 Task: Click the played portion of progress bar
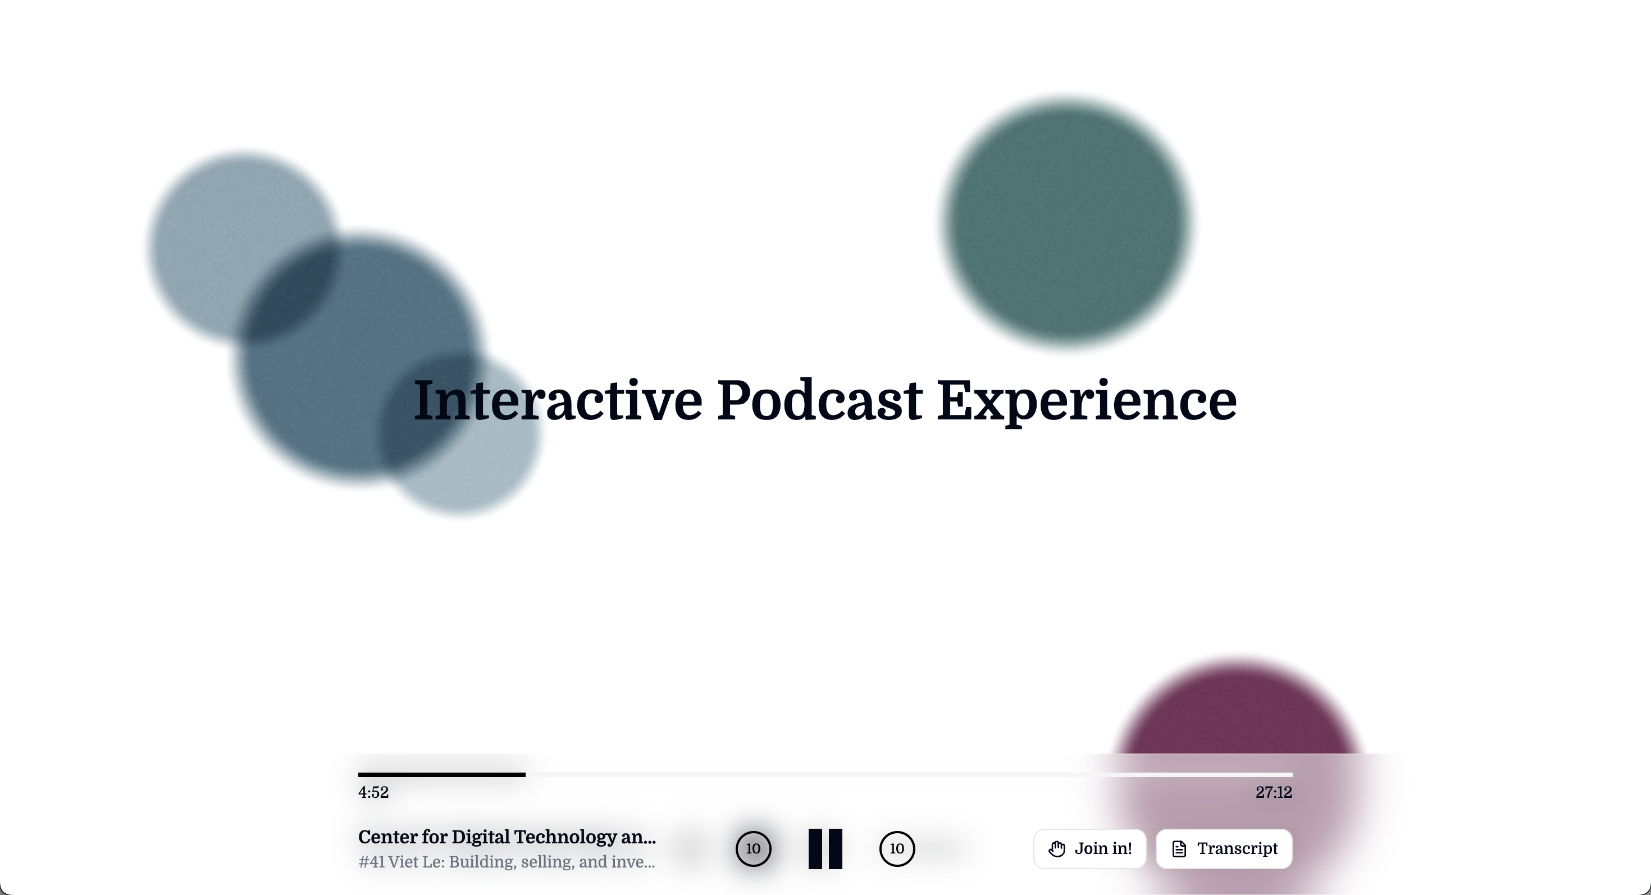pos(441,774)
